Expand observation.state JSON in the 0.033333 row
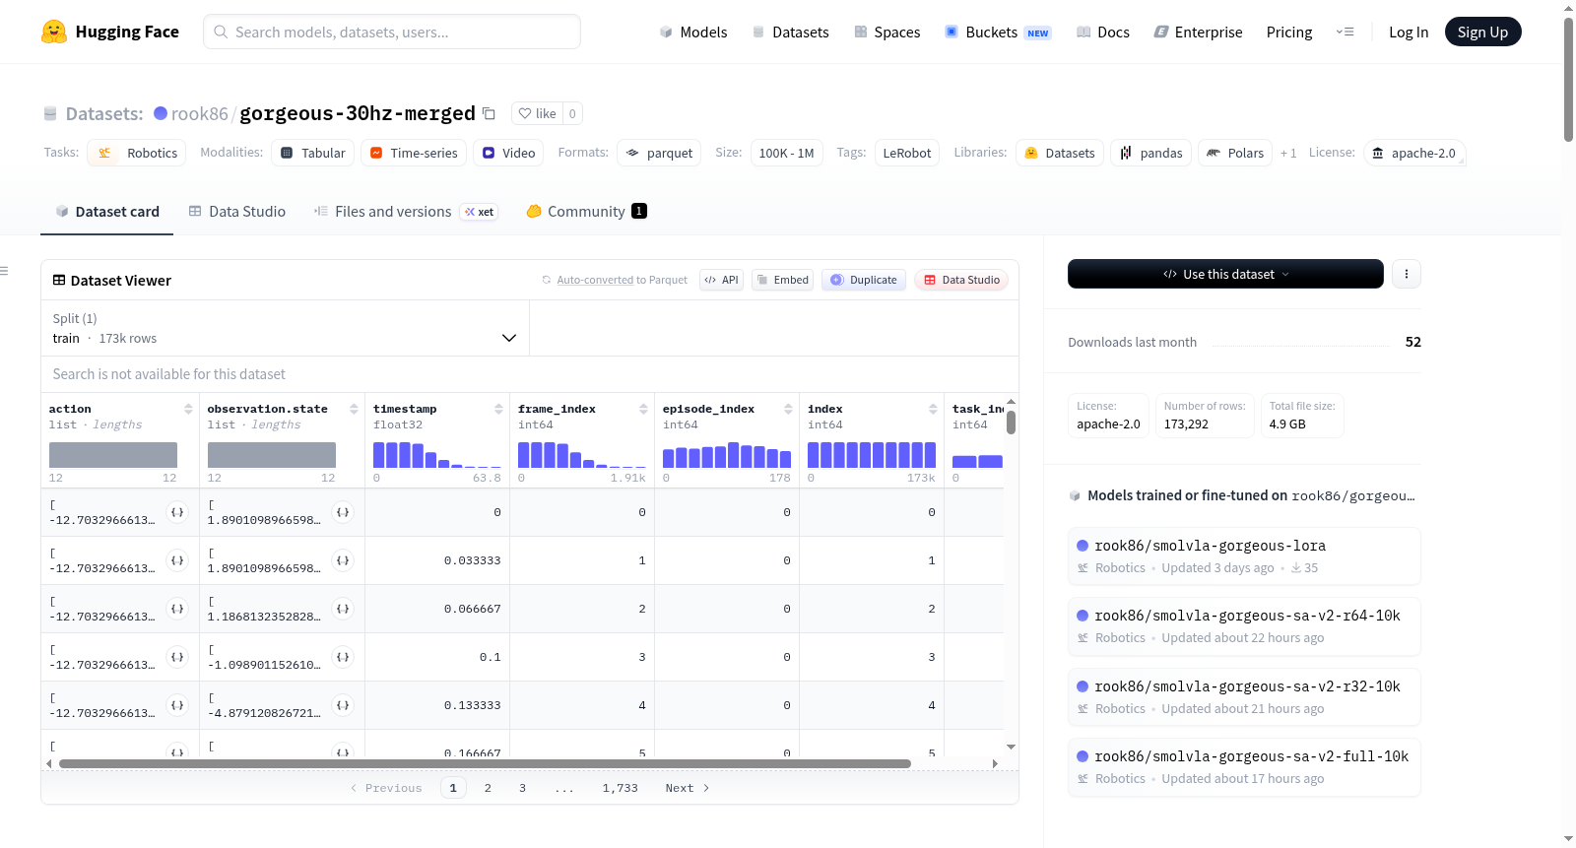Viewport: 1576px width, 848px height. tap(343, 560)
